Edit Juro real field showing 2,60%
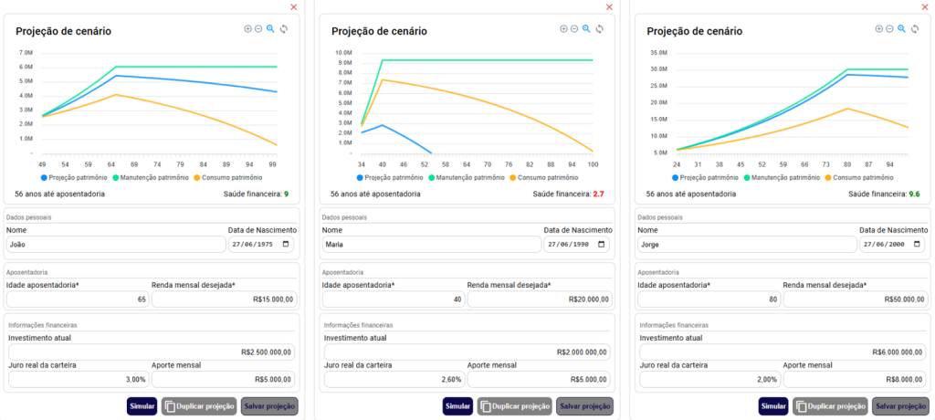 coord(394,380)
